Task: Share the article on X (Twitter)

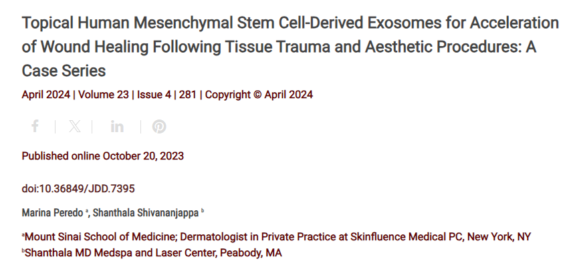Action: pos(75,126)
